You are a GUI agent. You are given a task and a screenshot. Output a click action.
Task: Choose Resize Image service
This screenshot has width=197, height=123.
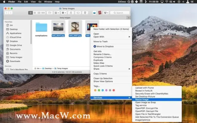(157, 99)
